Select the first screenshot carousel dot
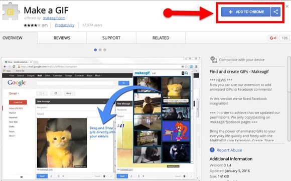The height and width of the screenshot is (181, 291). [95, 50]
